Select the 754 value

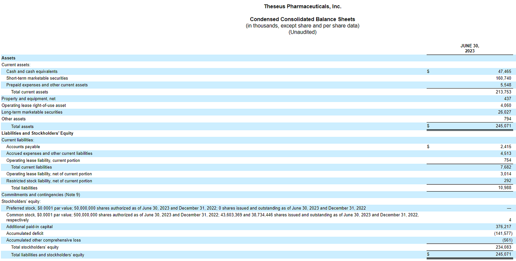point(507,160)
